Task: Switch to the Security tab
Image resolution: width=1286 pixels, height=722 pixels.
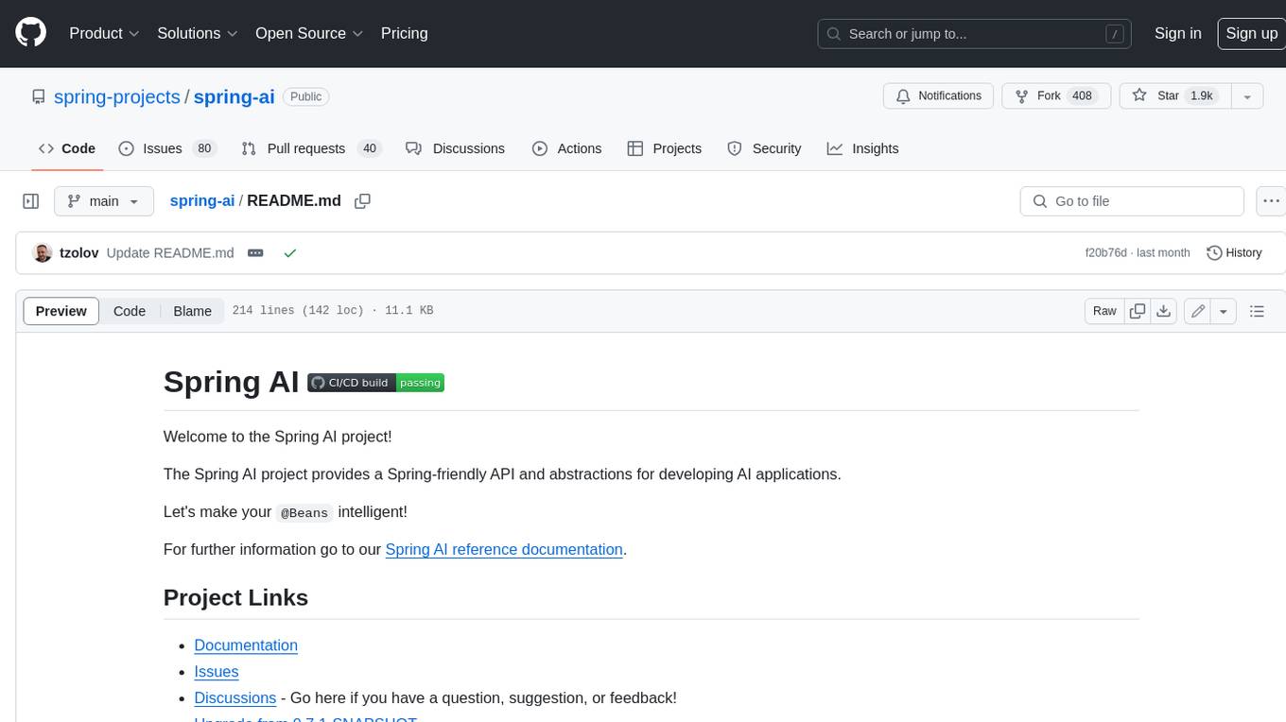Action: click(764, 148)
